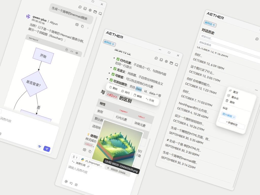The height and width of the screenshot is (195, 260).
Task: Open the three-dots conversation options menu
Action: pyautogui.click(x=256, y=90)
